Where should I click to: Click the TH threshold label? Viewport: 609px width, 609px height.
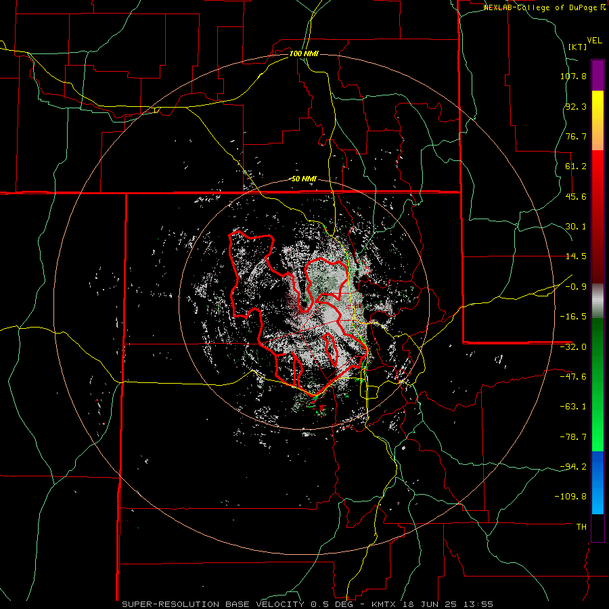pyautogui.click(x=581, y=527)
